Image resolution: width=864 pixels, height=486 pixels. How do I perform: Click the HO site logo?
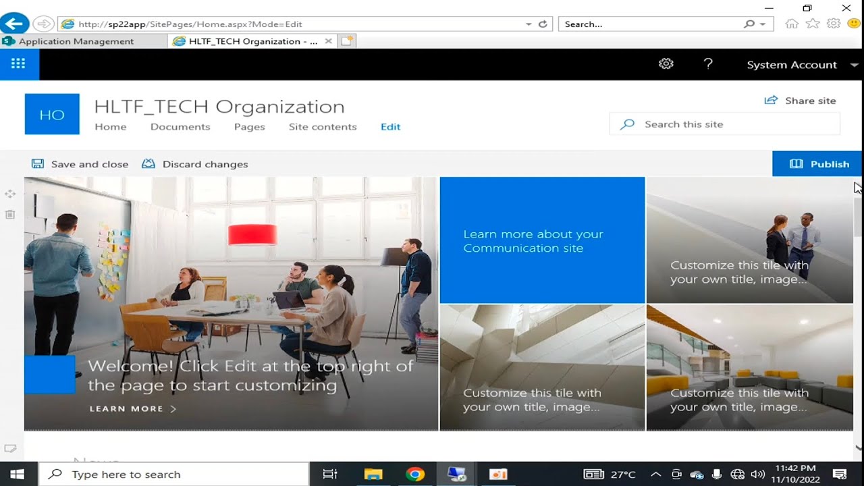(52, 114)
